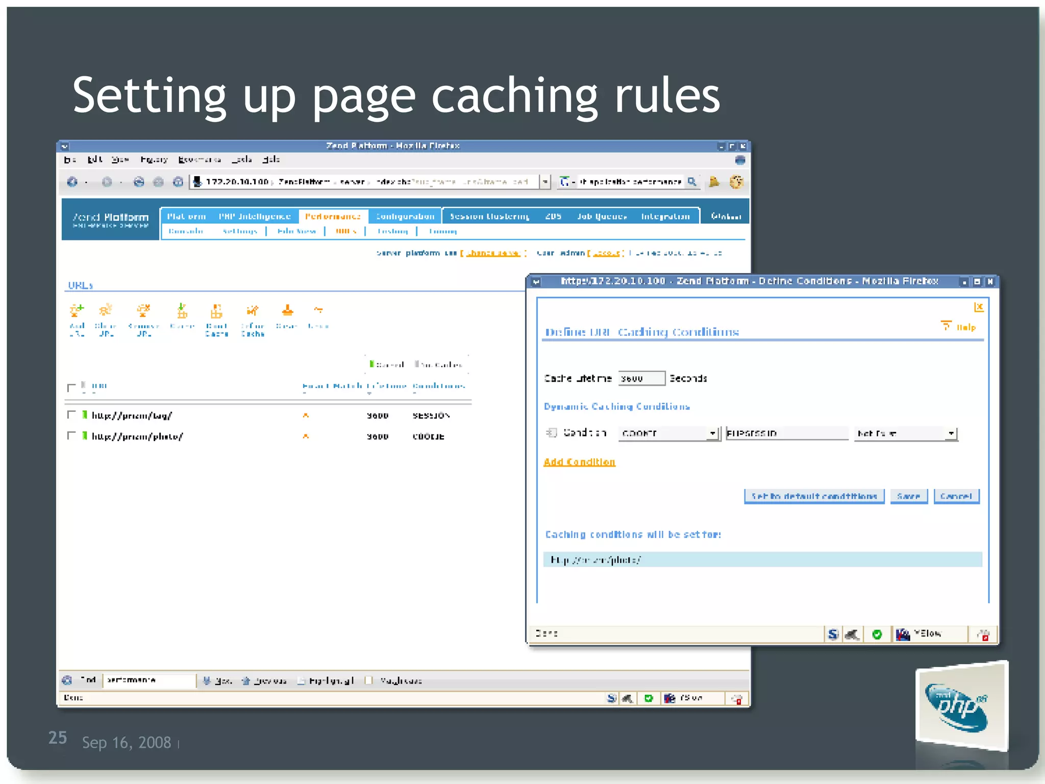This screenshot has height=784, width=1045.
Task: Click the browser Back button in main window
Action: tap(72, 182)
